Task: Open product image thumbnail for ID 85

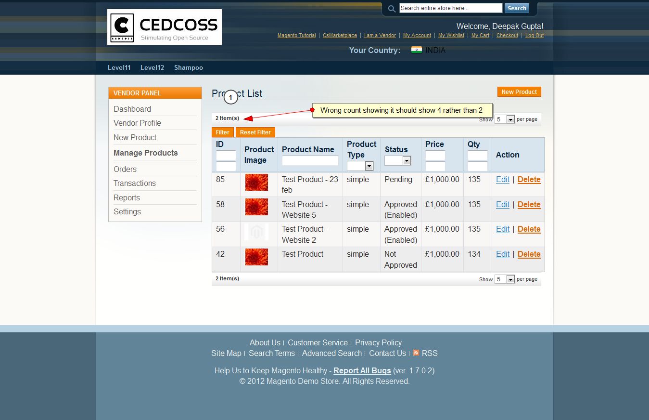Action: coord(256,183)
